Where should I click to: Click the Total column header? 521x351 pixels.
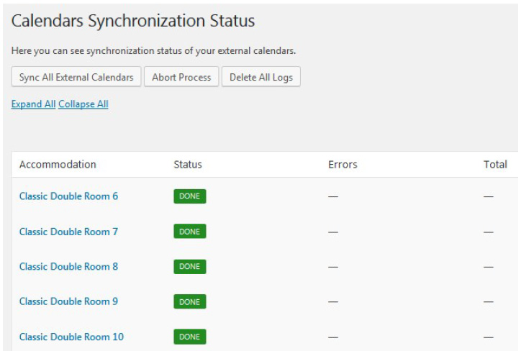(495, 165)
